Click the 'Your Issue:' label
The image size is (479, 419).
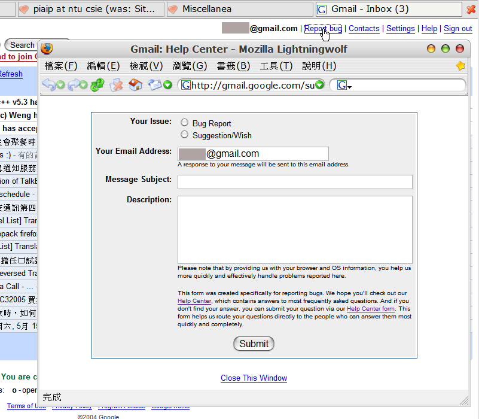151,121
